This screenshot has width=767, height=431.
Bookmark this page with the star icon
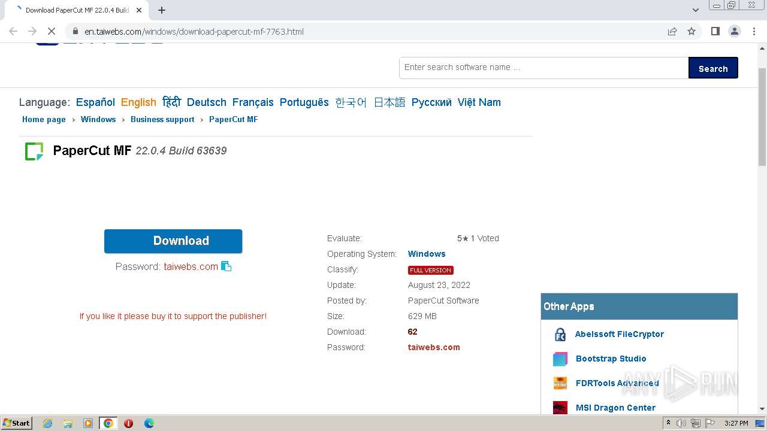pos(691,31)
